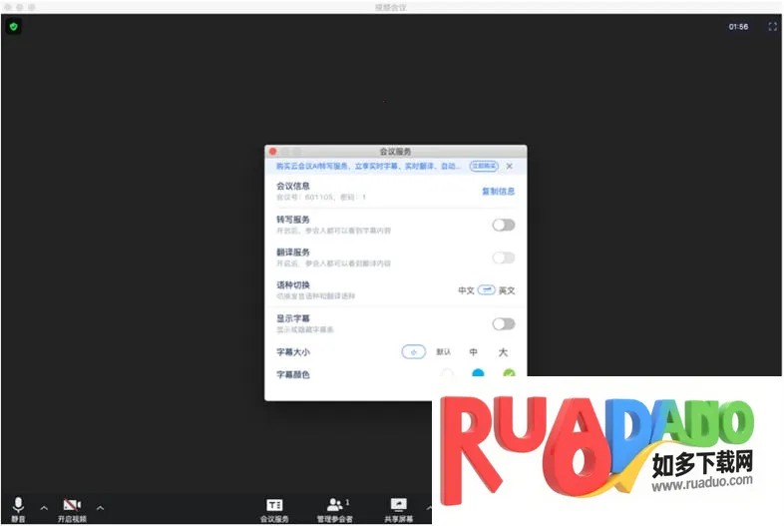
Task: Open the 会议服务 toolbar icon
Action: click(274, 505)
